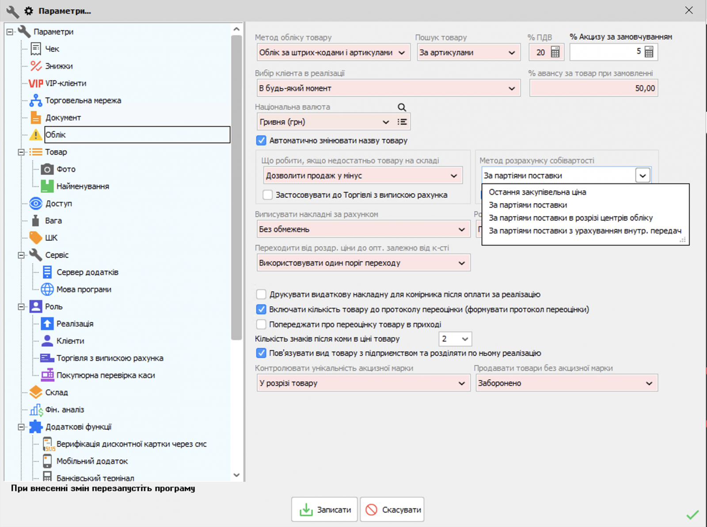Click the % авансу за товар input field
The width and height of the screenshot is (707, 527).
(x=593, y=88)
